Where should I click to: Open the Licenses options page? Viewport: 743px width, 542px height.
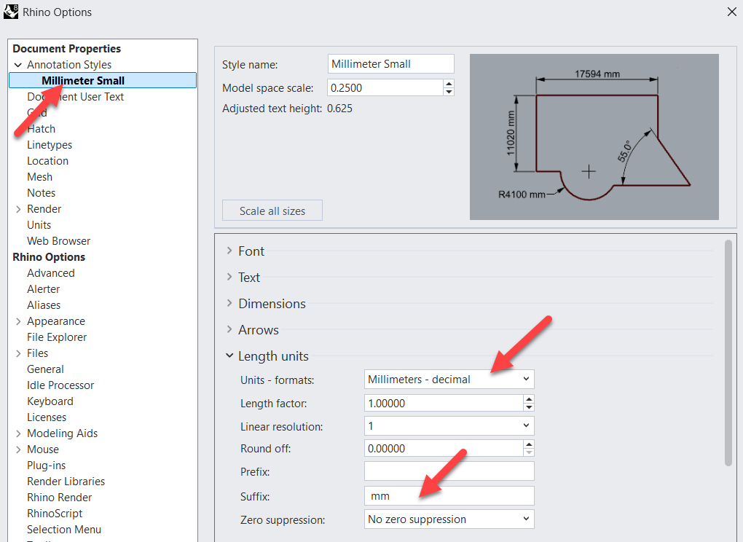[x=47, y=417]
